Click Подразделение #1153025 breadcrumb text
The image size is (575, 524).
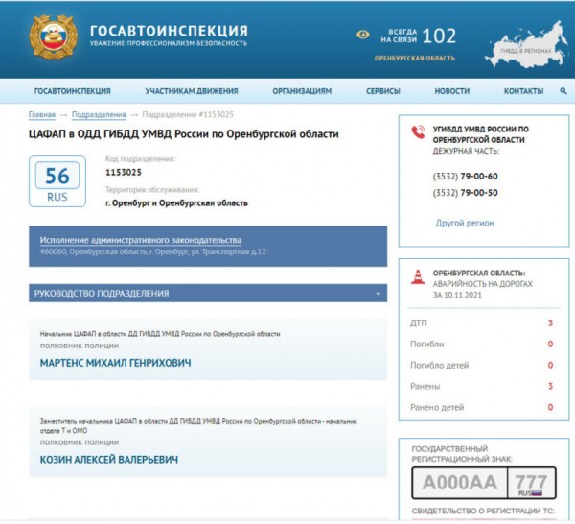point(188,114)
